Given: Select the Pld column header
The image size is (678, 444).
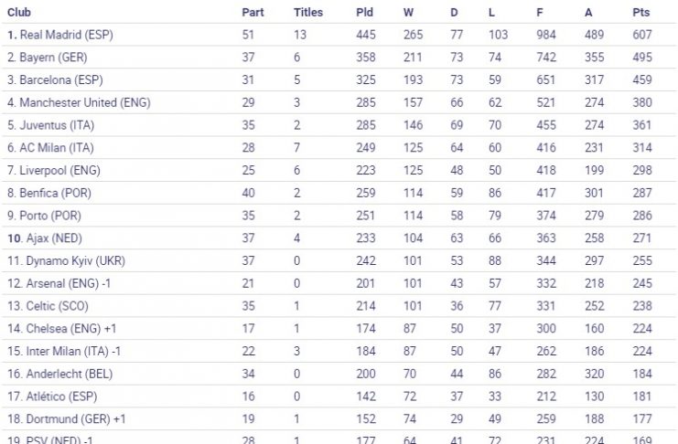Looking at the screenshot, I should (364, 12).
